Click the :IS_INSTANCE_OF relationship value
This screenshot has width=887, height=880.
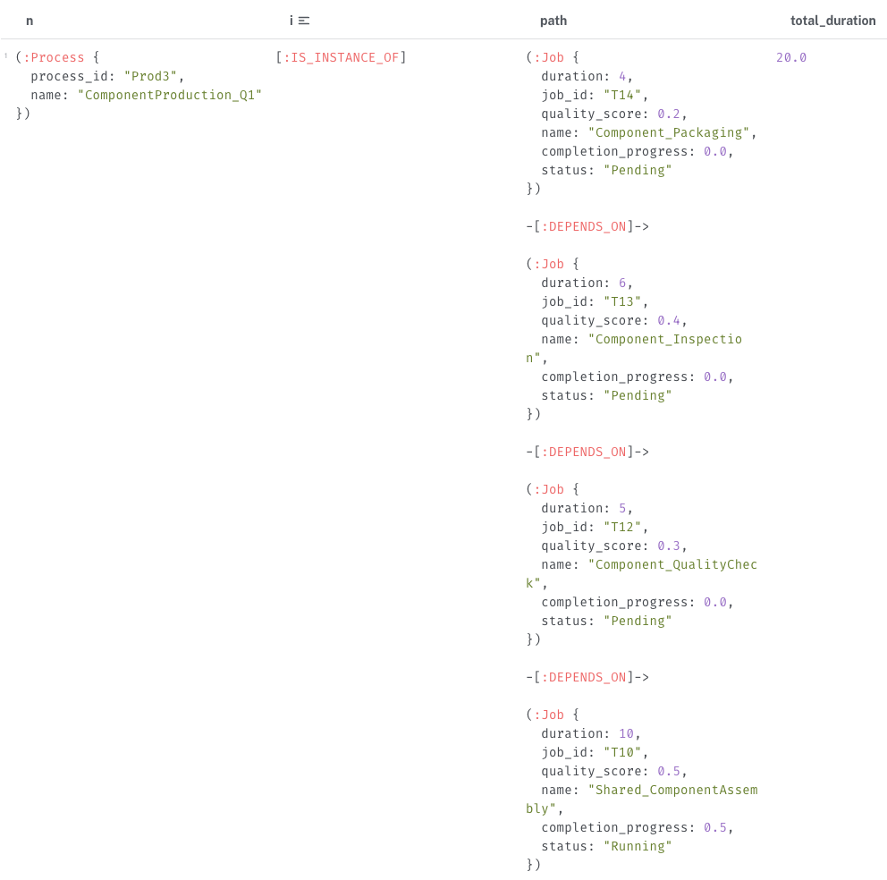pos(341,58)
